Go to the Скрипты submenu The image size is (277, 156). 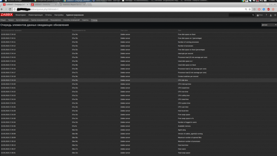(x=85, y=20)
